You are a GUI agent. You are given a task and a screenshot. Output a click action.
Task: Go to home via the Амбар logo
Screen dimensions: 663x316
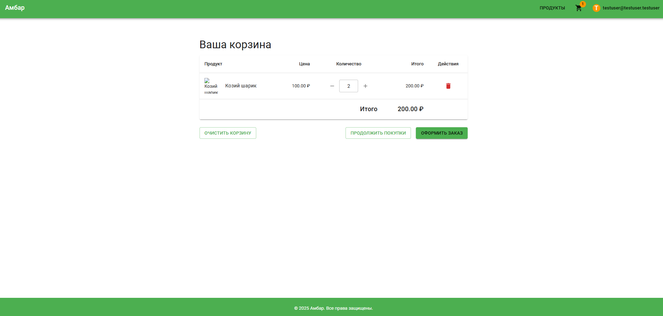pos(15,8)
